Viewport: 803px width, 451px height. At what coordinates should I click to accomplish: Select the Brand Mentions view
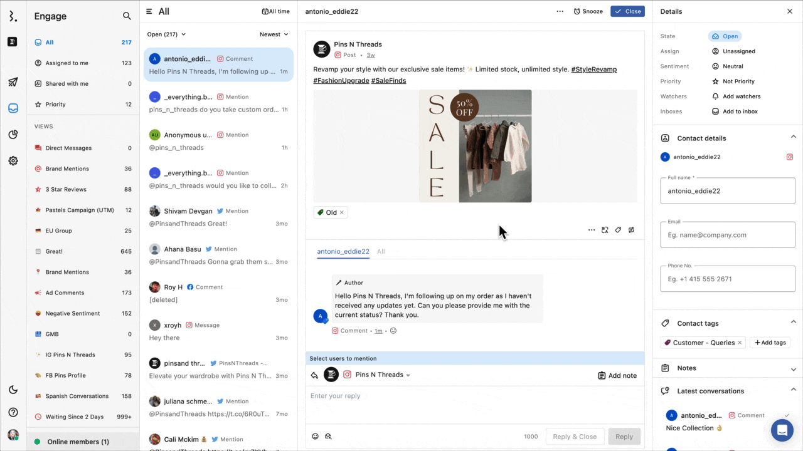[67, 168]
